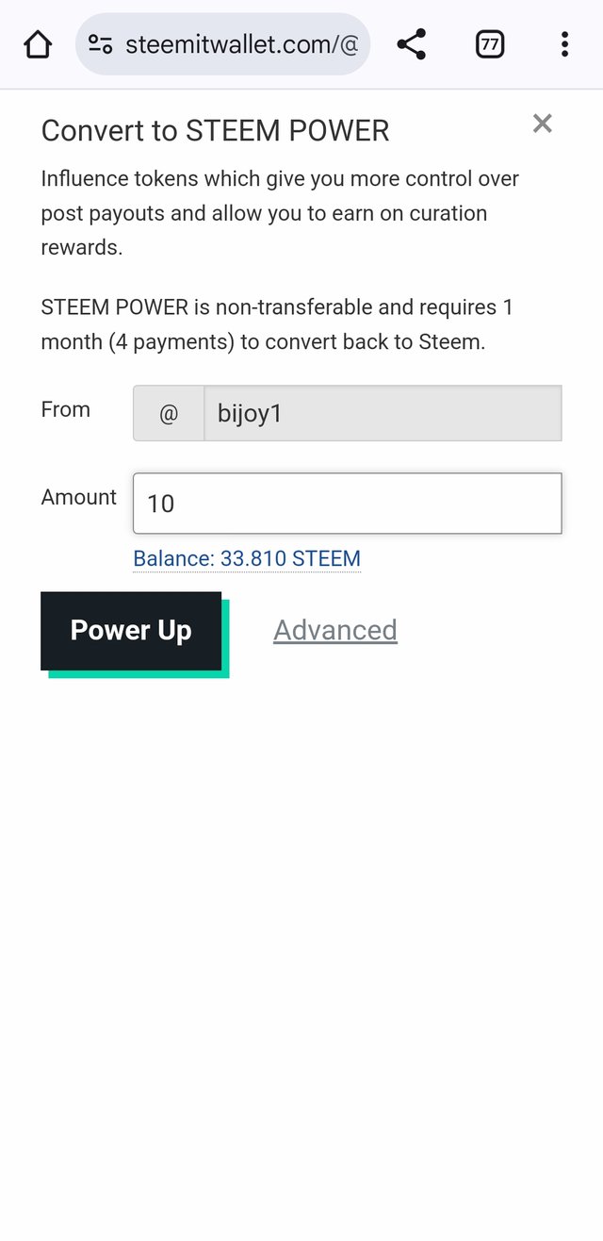
Task: Tap the home icon in the browser toolbar
Action: (38, 43)
